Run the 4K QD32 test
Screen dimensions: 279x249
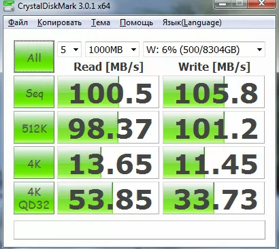pos(34,198)
